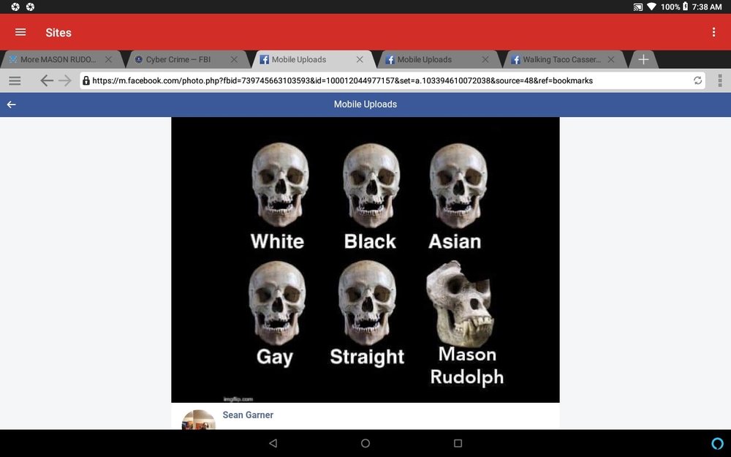This screenshot has height=457, width=731.
Task: Switch to the More MASON RUDO... tab
Action: (58, 60)
